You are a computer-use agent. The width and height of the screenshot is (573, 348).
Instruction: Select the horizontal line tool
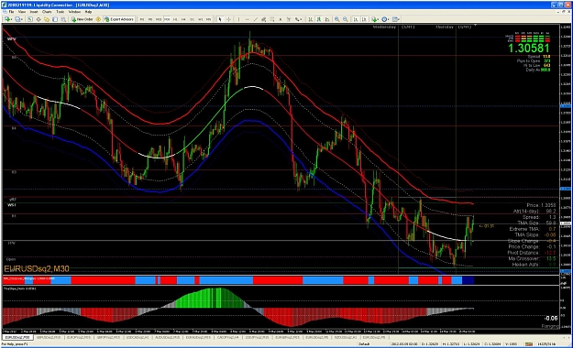pos(248,19)
